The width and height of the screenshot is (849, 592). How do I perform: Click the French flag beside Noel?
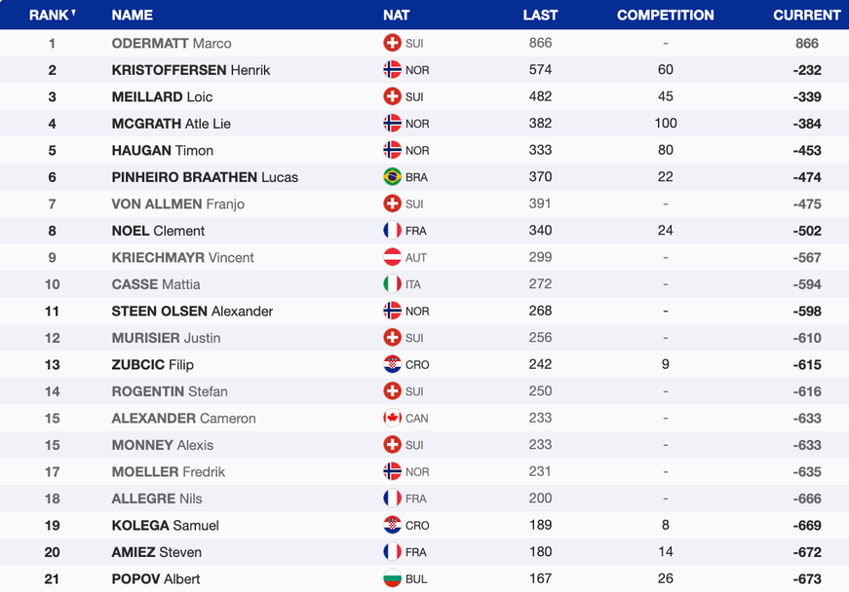pos(392,231)
